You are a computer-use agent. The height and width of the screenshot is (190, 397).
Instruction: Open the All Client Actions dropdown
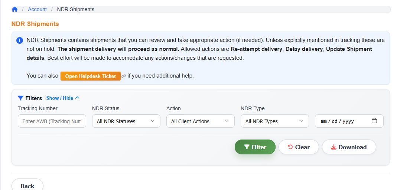200,121
